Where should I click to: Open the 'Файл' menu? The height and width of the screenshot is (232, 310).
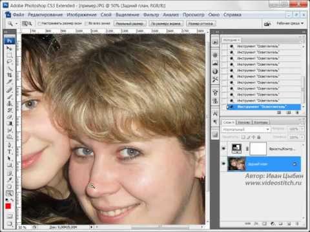point(19,15)
